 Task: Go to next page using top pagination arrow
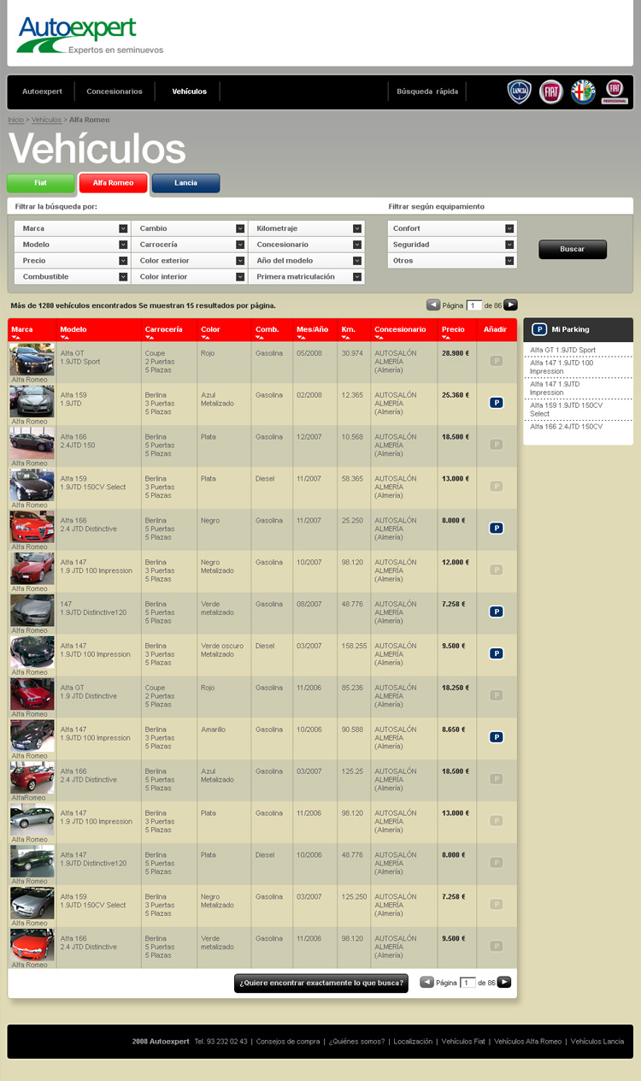(x=510, y=304)
